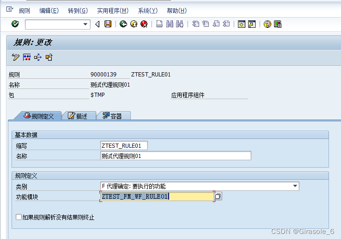Screen dimensions: 341x239
Task: Click the $TMP package value
Action: click(97, 95)
